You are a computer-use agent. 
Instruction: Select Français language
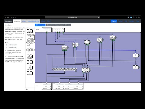131,21
